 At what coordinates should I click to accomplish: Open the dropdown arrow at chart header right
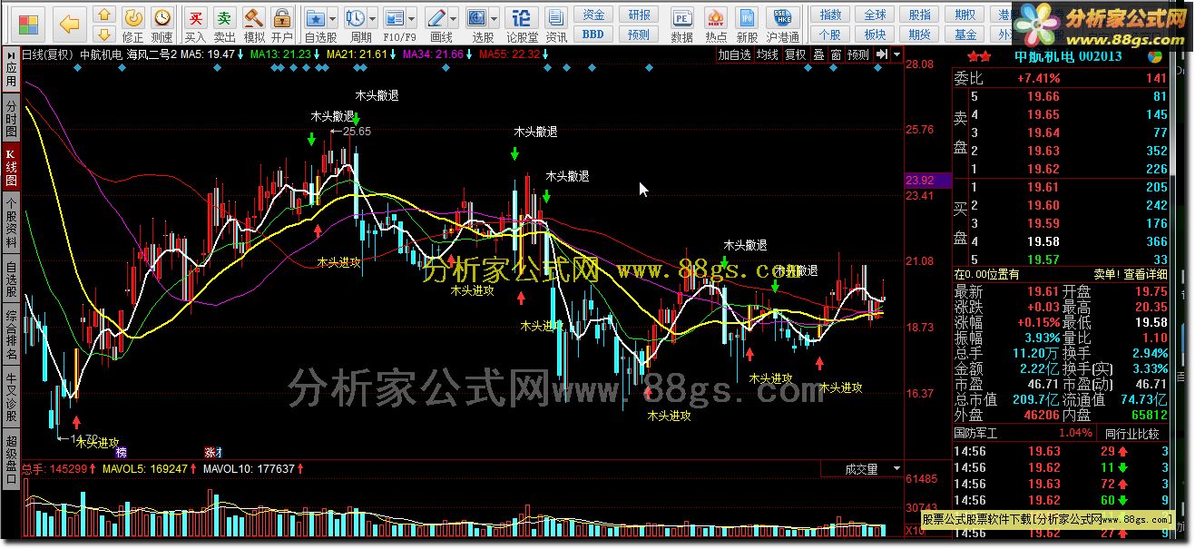pos(897,54)
